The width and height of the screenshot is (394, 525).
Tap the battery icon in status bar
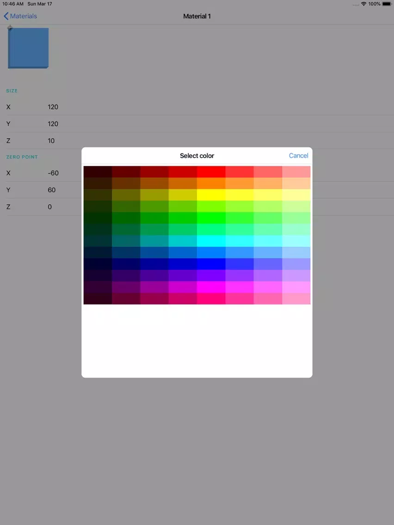click(x=387, y=4)
